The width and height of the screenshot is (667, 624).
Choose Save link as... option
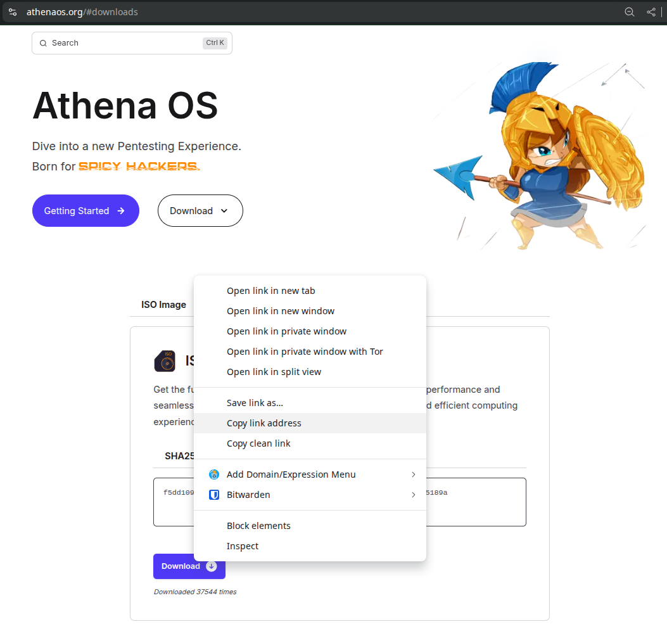tap(255, 403)
